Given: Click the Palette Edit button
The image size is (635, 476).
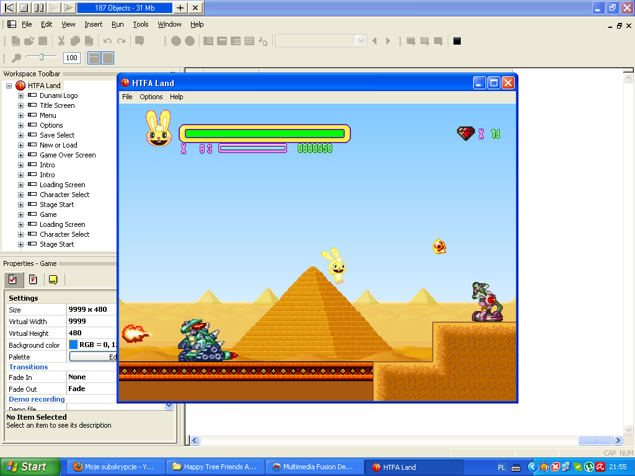Looking at the screenshot, I should coord(93,356).
